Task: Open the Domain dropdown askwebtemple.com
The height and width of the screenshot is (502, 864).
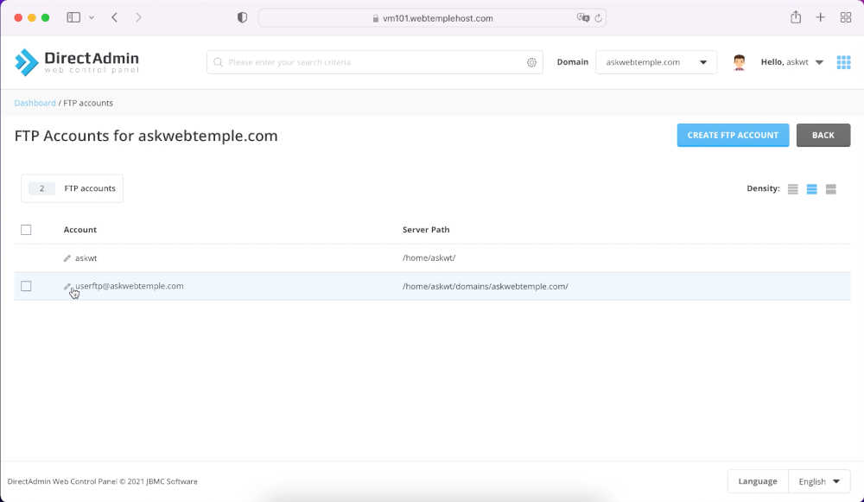Action: (x=656, y=62)
